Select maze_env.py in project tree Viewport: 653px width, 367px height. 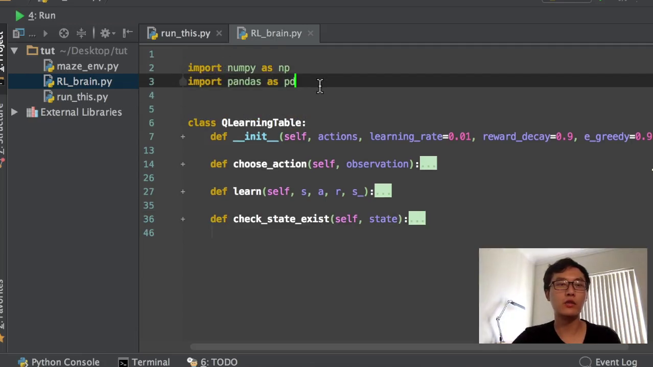87,66
